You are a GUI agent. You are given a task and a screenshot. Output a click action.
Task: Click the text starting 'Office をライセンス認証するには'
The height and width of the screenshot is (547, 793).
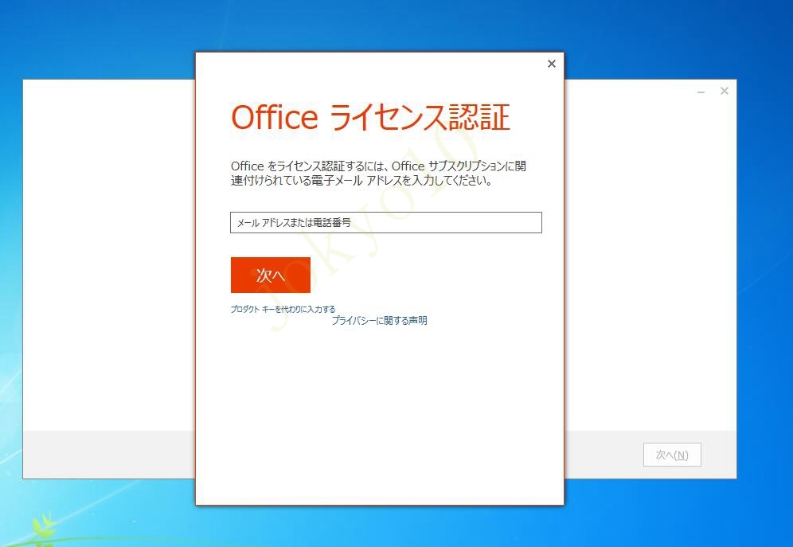click(378, 174)
